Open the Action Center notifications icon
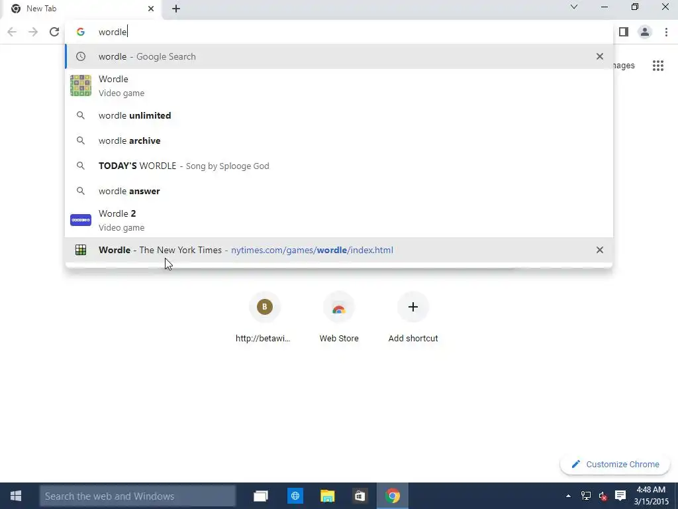This screenshot has height=509, width=678. (620, 496)
